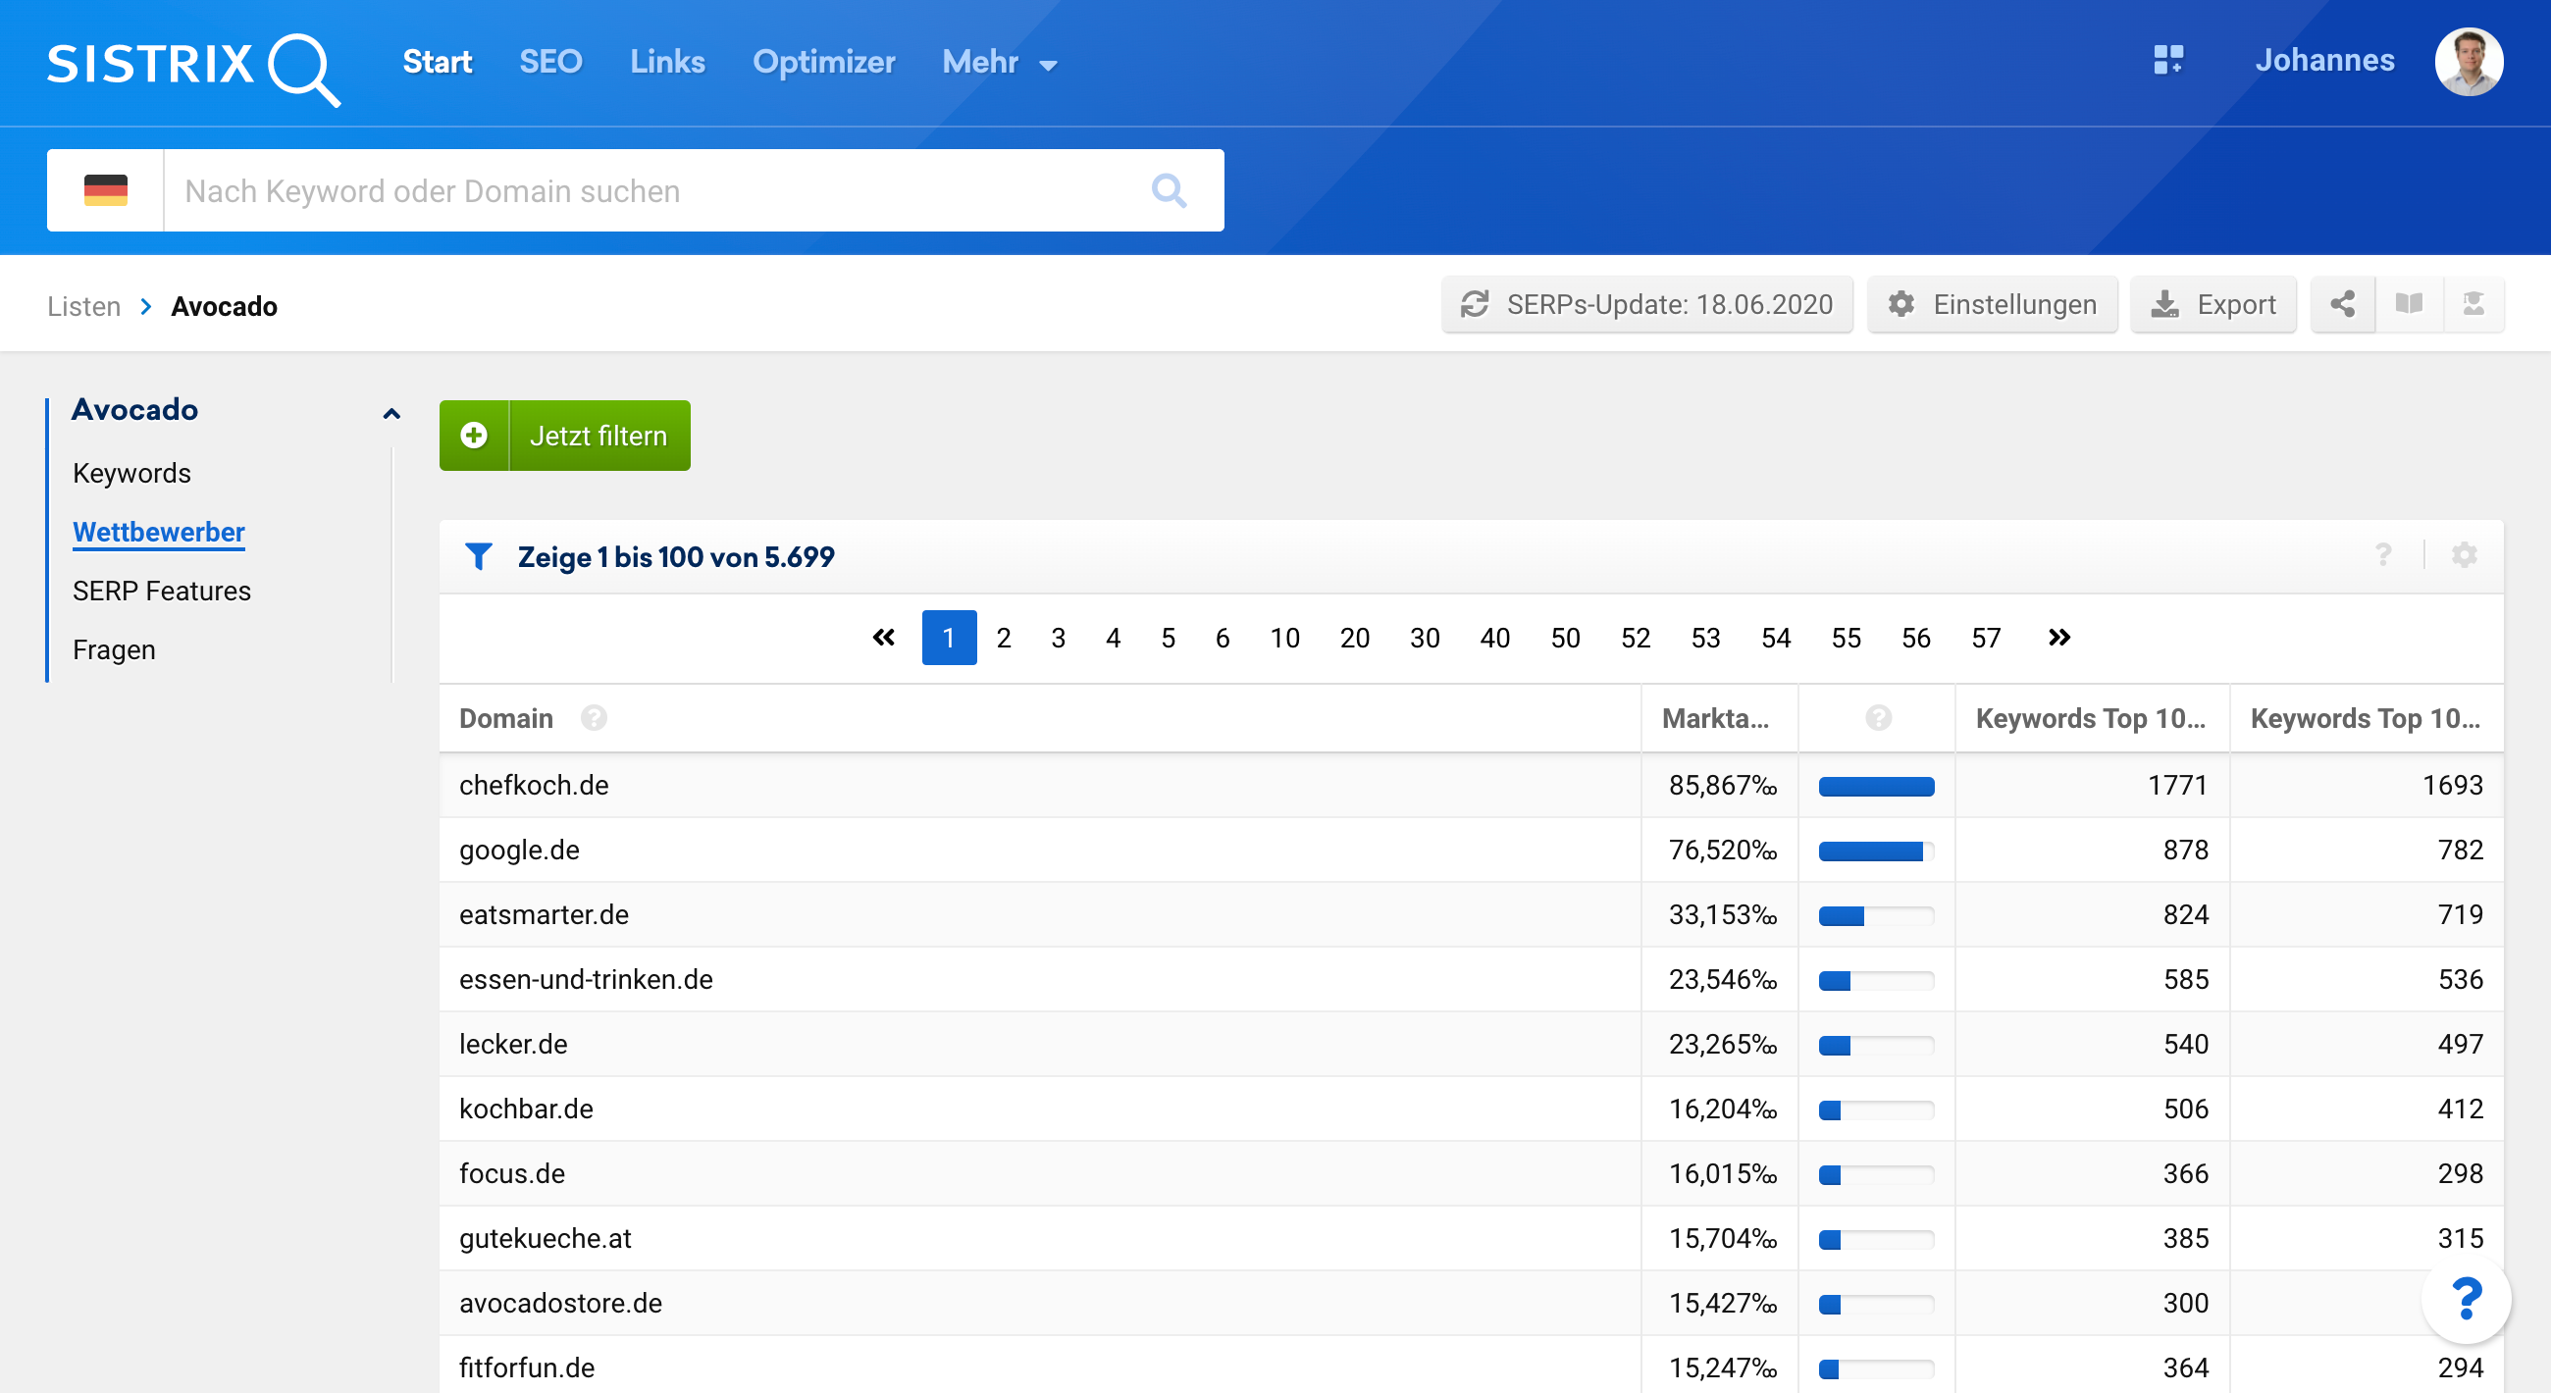Screen dimensions: 2551x1393
Task: Open Einstellungen settings button
Action: click(x=1993, y=304)
